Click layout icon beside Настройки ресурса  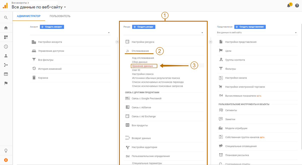(x=127, y=42)
